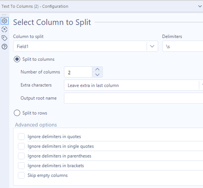This screenshot has height=188, width=203.
Task: Select the Split to columns radio button
Action: pyautogui.click(x=17, y=59)
